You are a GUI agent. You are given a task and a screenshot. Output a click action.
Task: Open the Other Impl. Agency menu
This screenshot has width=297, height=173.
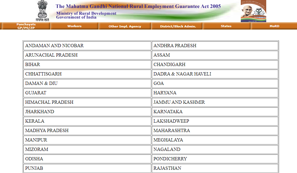pos(125,26)
